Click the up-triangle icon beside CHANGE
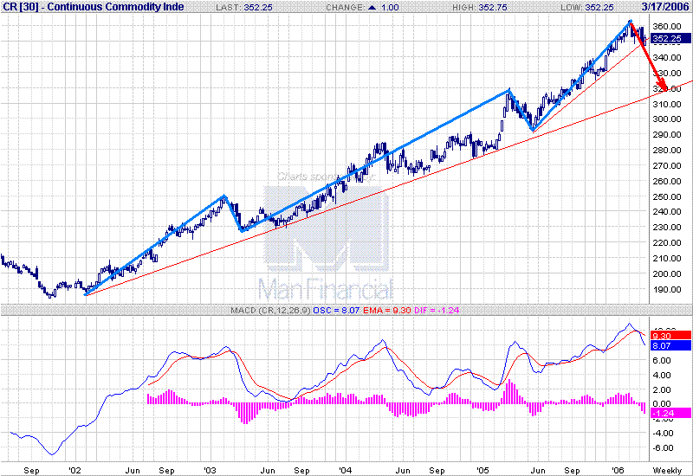693x476 pixels. [372, 8]
